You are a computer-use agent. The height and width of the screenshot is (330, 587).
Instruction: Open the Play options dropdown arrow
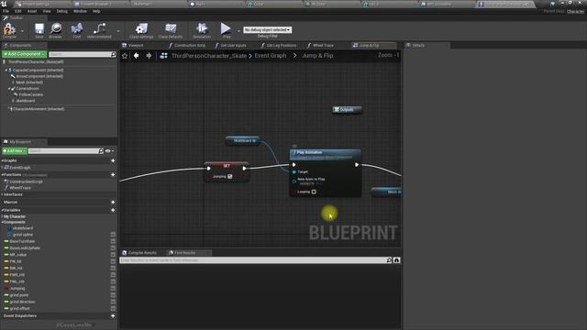(238, 30)
